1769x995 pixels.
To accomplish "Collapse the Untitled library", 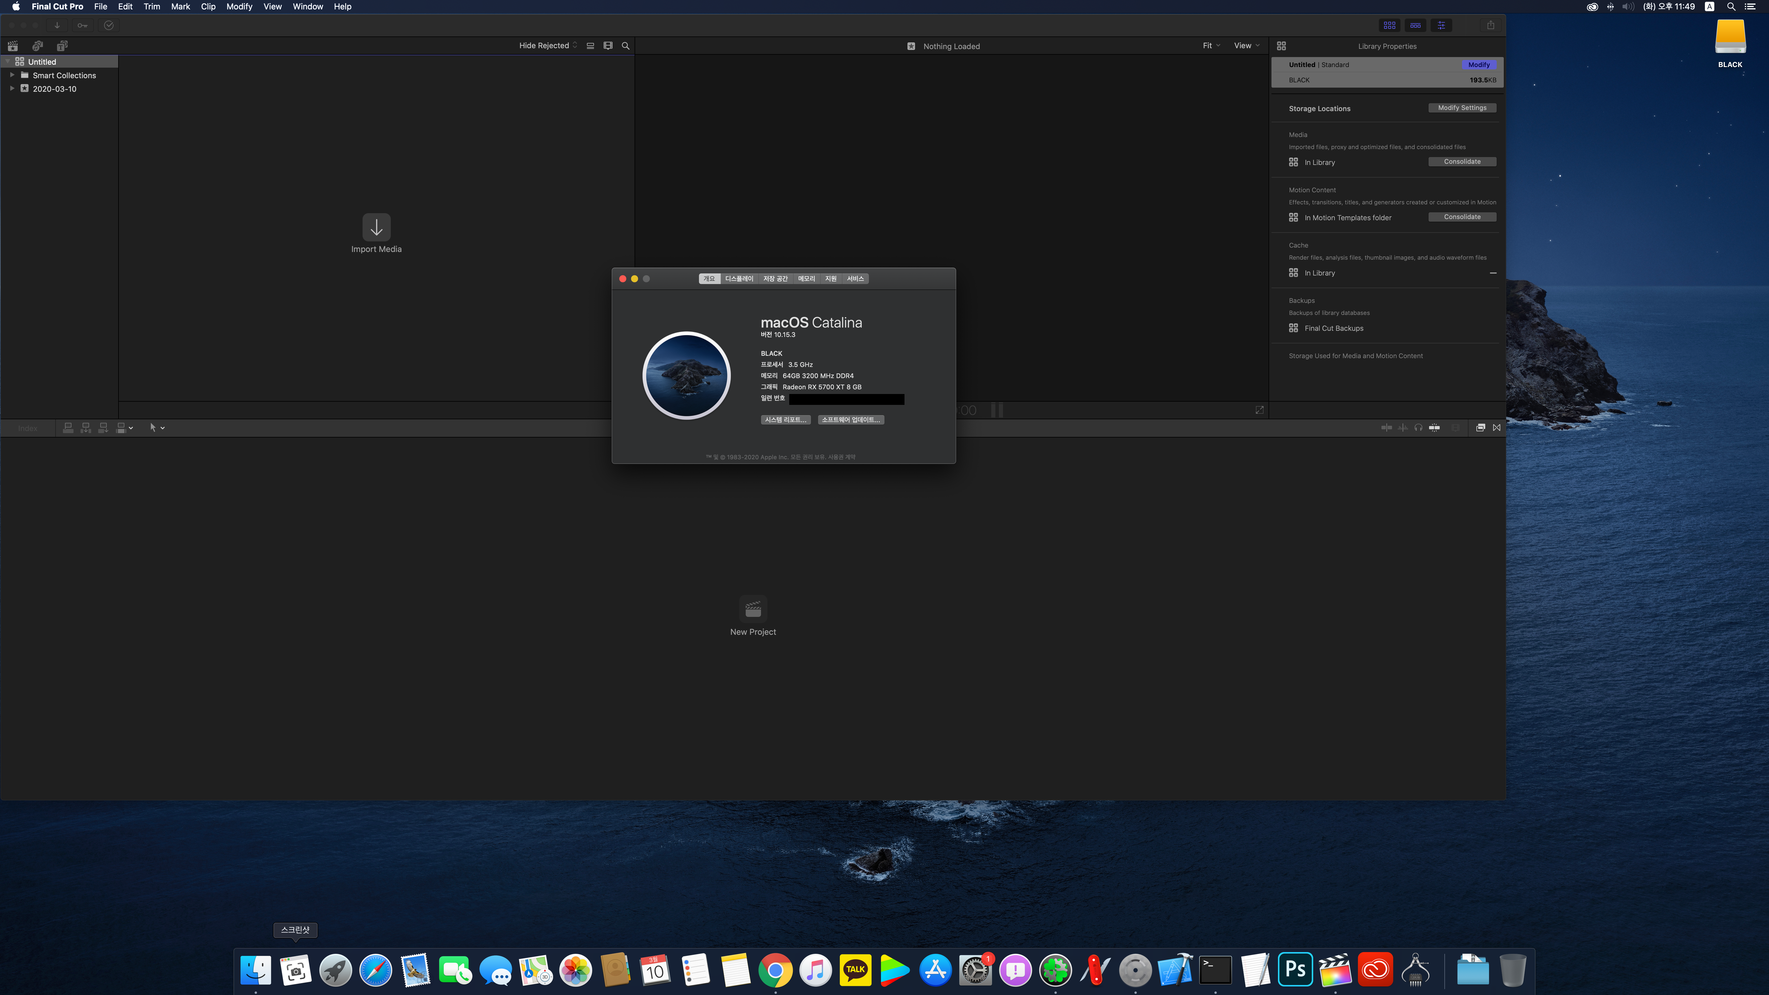I will (x=8, y=61).
